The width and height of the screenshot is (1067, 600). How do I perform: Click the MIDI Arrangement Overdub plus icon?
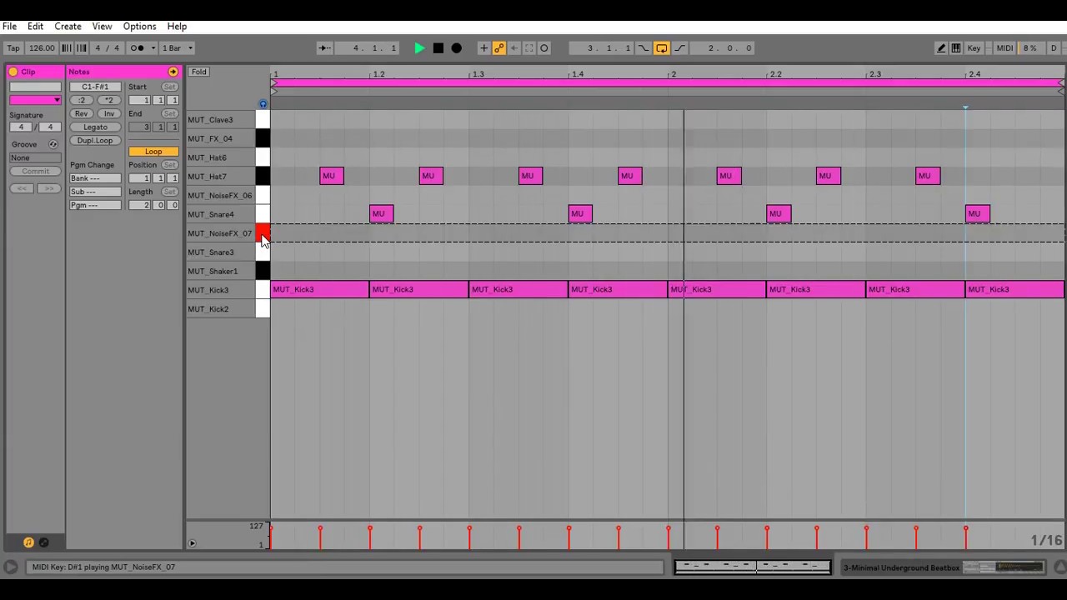tap(483, 48)
